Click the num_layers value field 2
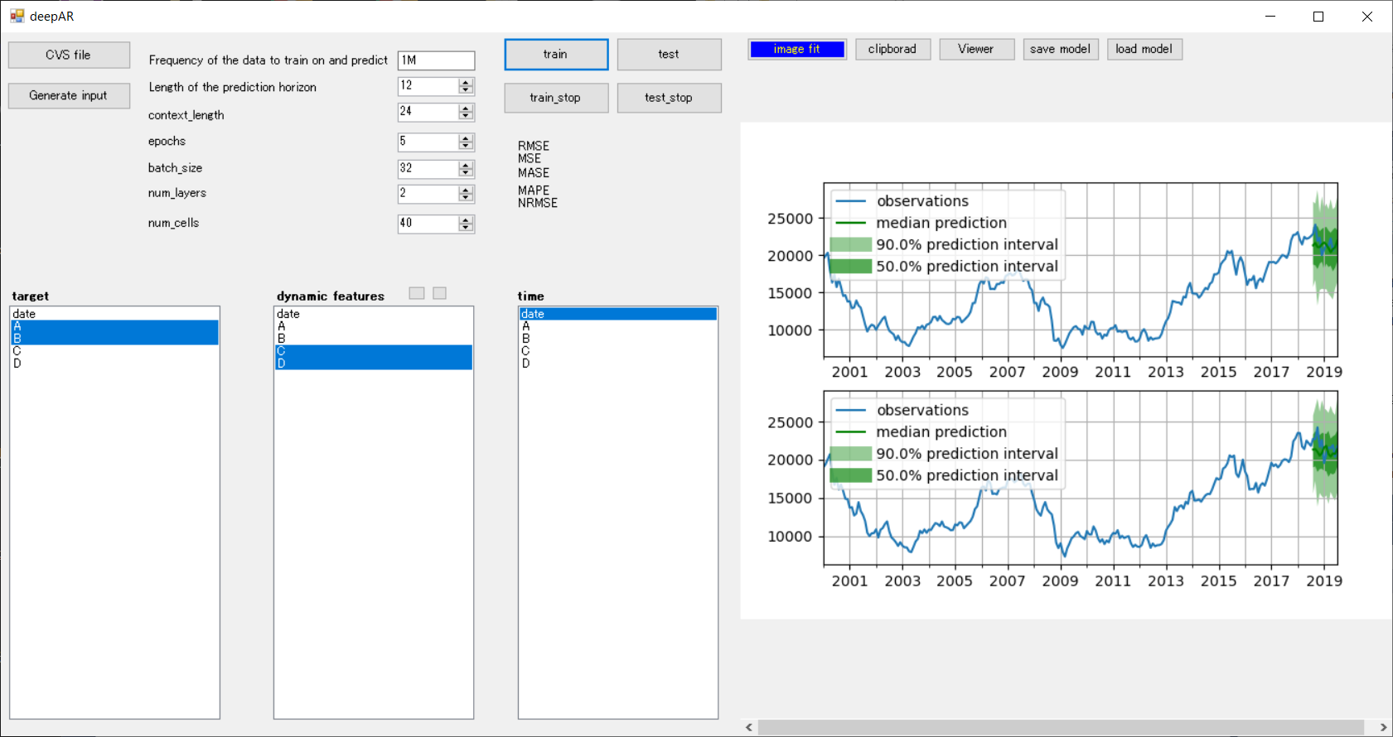This screenshot has height=737, width=1393. point(428,194)
